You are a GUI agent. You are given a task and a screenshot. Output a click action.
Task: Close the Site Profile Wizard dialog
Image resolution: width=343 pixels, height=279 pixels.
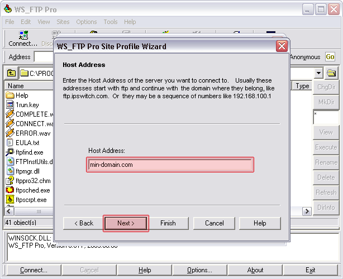(282, 46)
